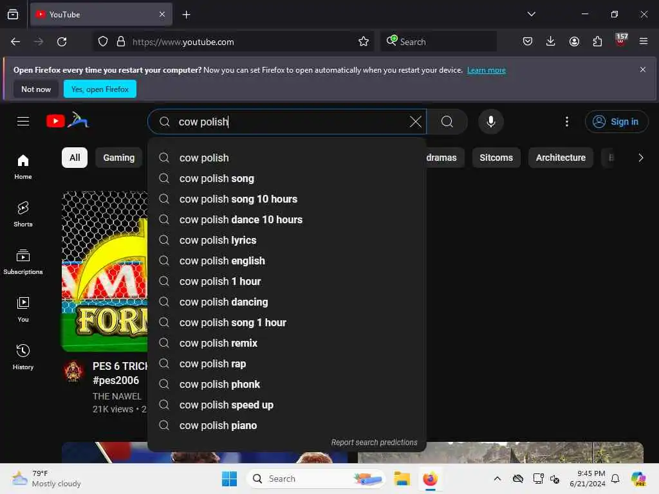This screenshot has width=659, height=494.
Task: Choose suggestion "cow polish english"
Action: click(x=287, y=261)
